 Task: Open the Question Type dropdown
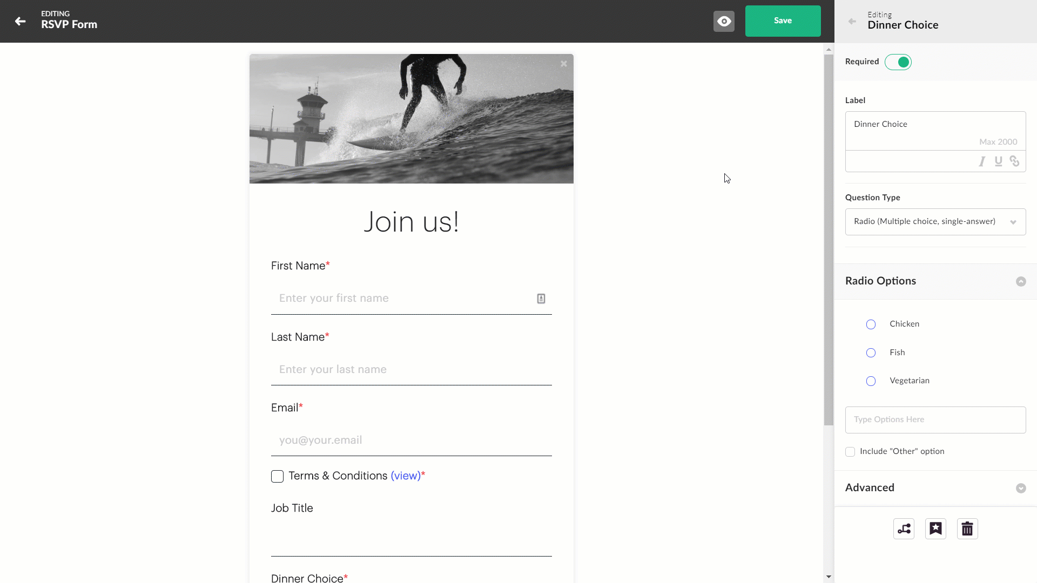[x=935, y=222]
